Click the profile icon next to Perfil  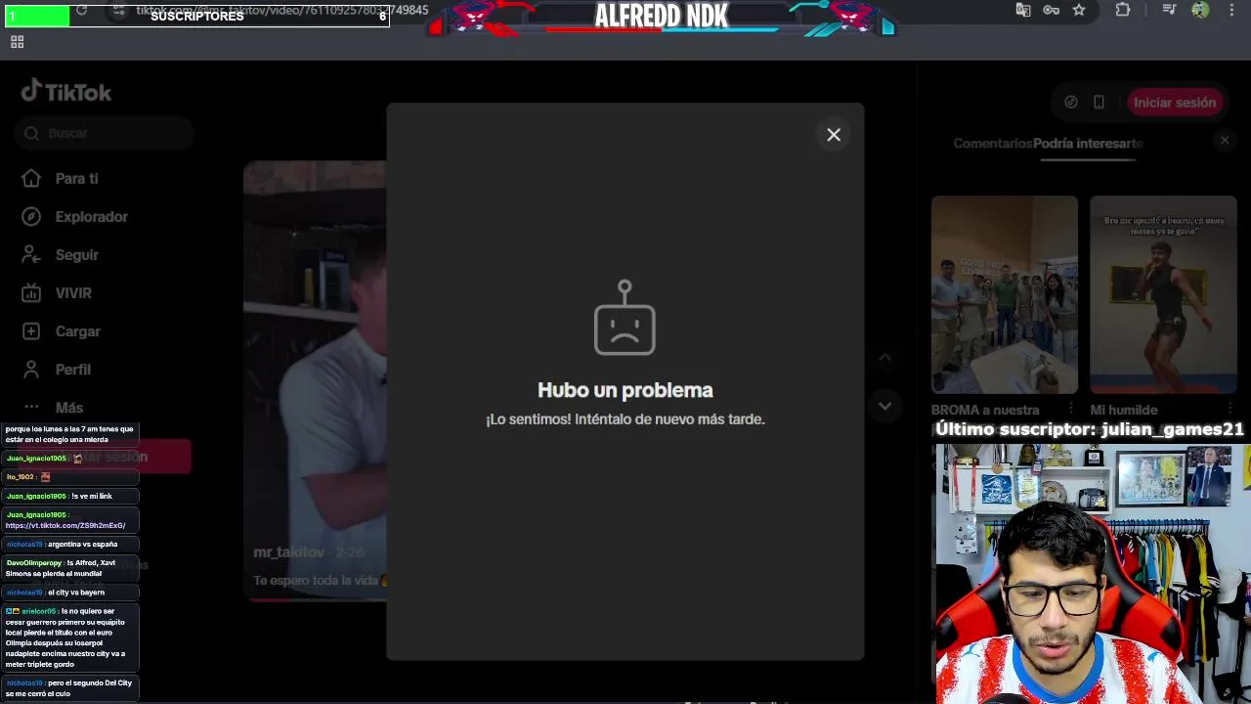(31, 370)
